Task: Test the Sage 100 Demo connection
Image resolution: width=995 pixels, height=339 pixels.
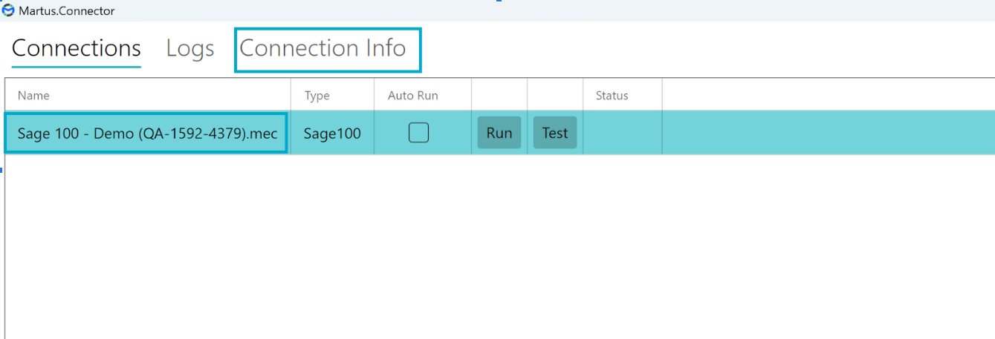Action: click(x=555, y=133)
